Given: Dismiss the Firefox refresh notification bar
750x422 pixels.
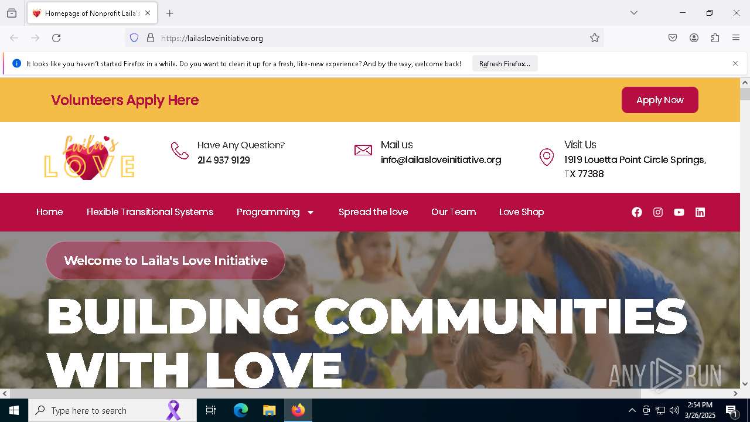Looking at the screenshot, I should (735, 63).
